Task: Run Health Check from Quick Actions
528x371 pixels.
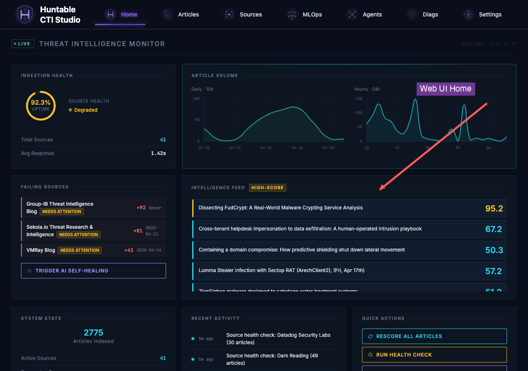Action: (x=434, y=355)
